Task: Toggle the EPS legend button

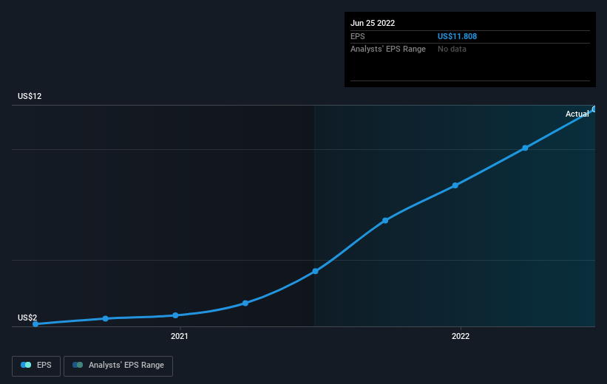Action: (x=36, y=366)
